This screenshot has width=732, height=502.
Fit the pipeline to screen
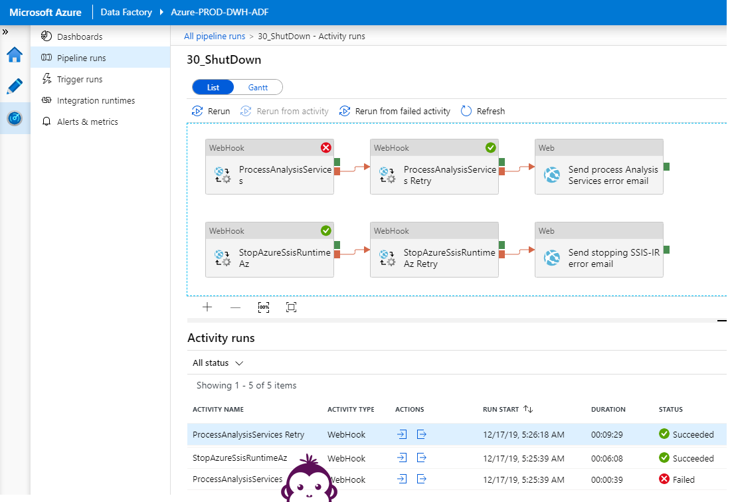[x=292, y=307]
